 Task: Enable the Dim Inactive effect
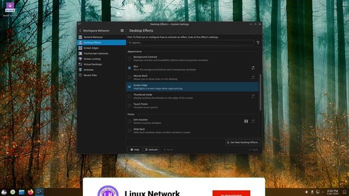129,121
